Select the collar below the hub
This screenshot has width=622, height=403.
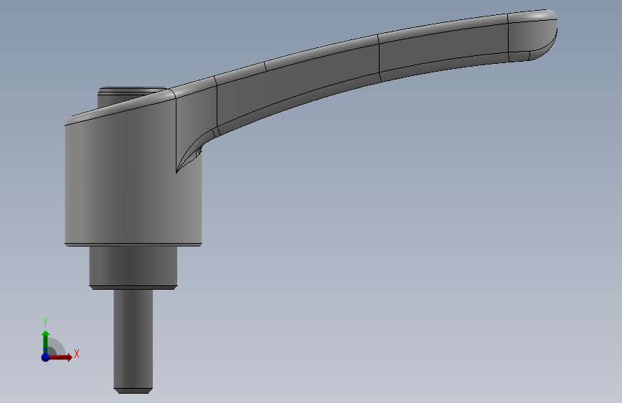point(133,267)
